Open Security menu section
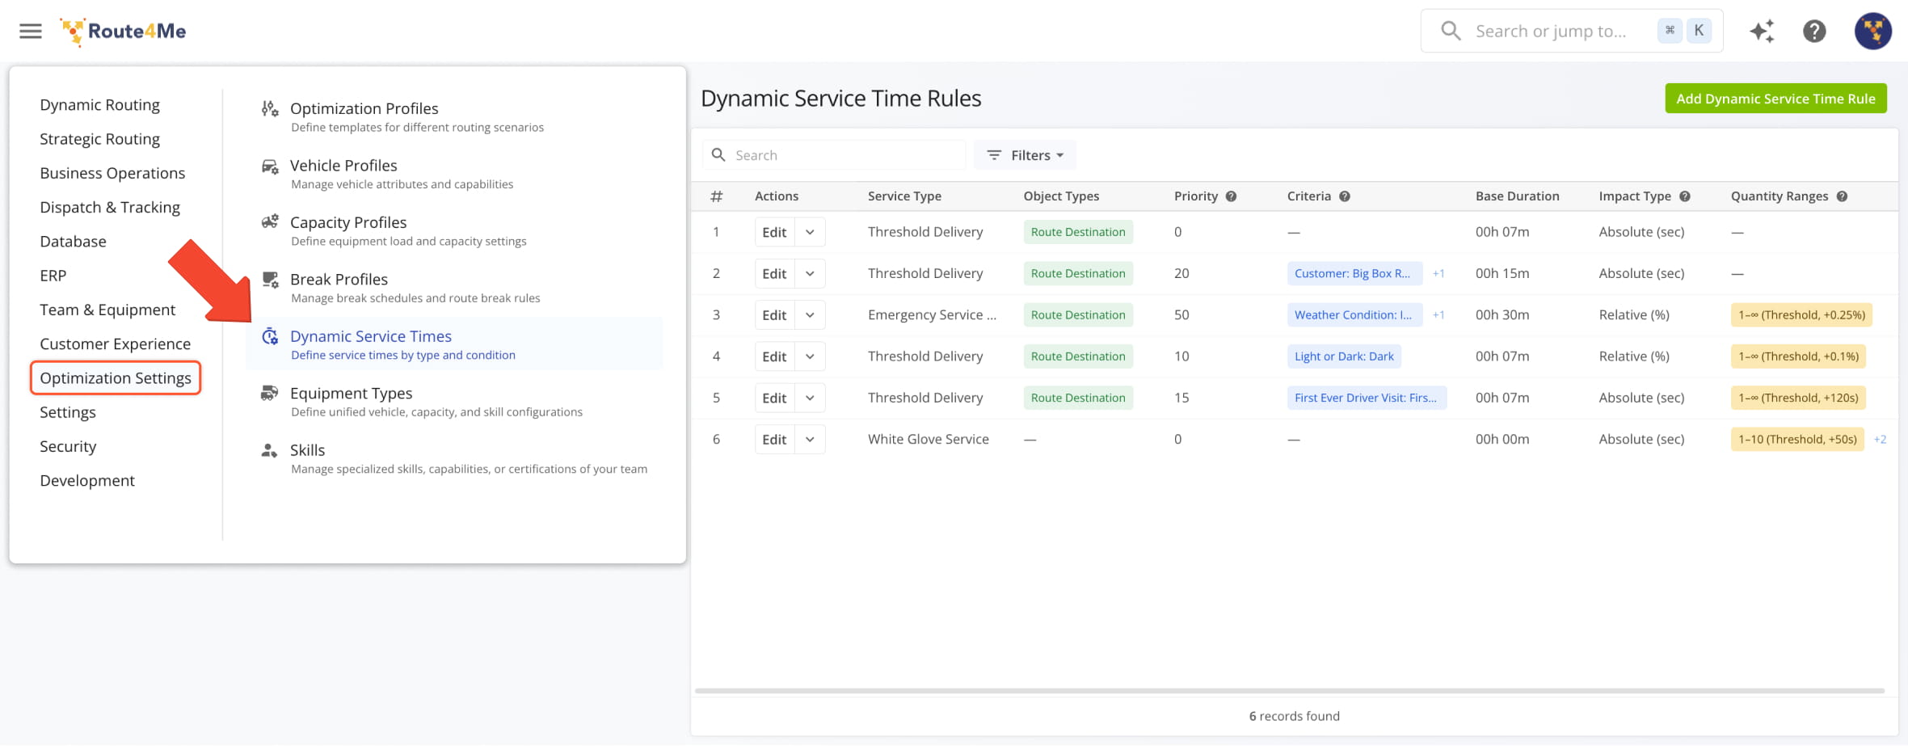Image resolution: width=1908 pixels, height=746 pixels. tap(68, 446)
